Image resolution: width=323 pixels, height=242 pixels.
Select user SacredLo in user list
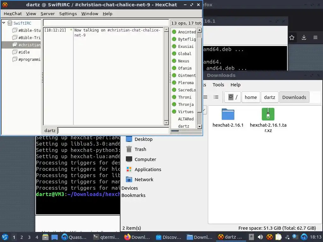[x=187, y=90]
